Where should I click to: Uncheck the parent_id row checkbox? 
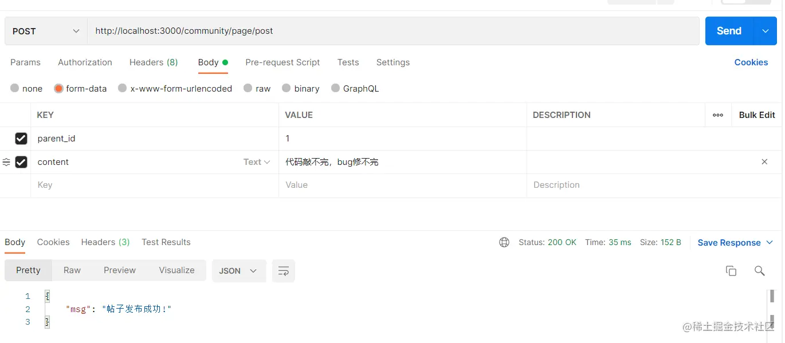coord(21,139)
